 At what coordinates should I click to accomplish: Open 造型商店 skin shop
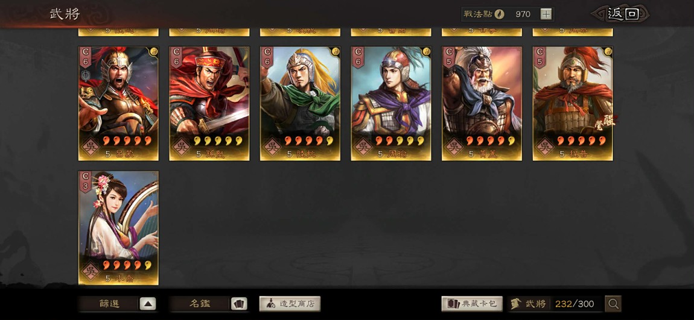point(290,304)
